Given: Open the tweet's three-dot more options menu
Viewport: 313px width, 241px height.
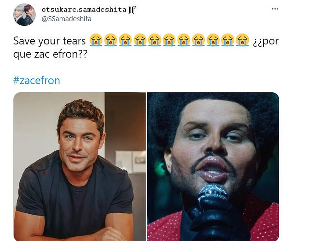Looking at the screenshot, I should [275, 9].
